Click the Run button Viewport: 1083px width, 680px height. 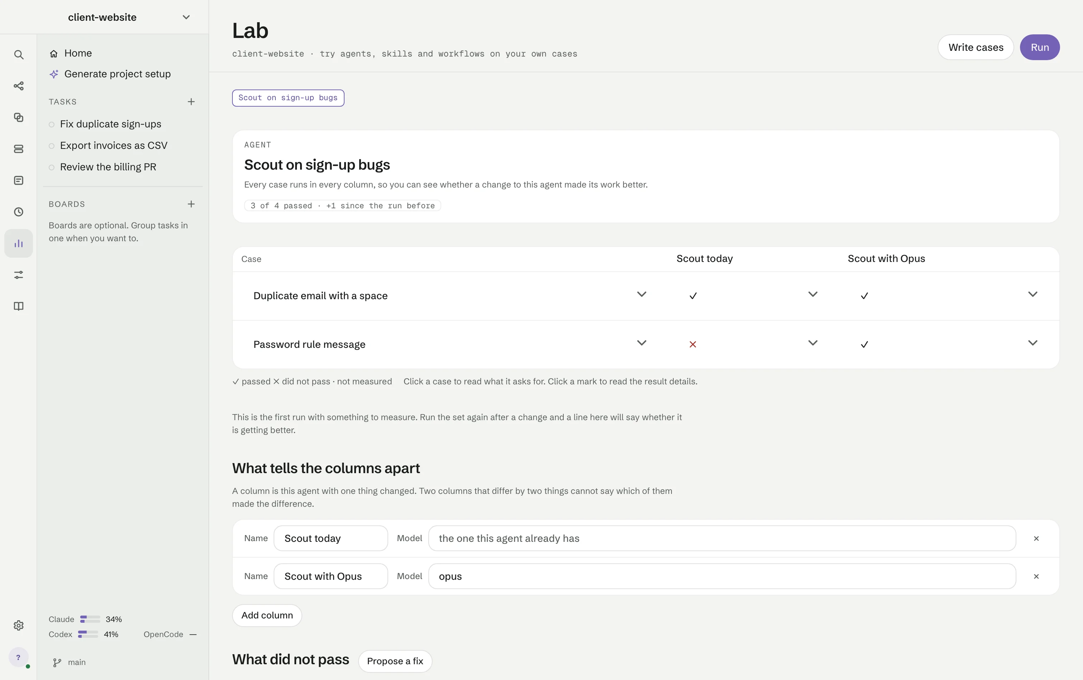tap(1039, 47)
